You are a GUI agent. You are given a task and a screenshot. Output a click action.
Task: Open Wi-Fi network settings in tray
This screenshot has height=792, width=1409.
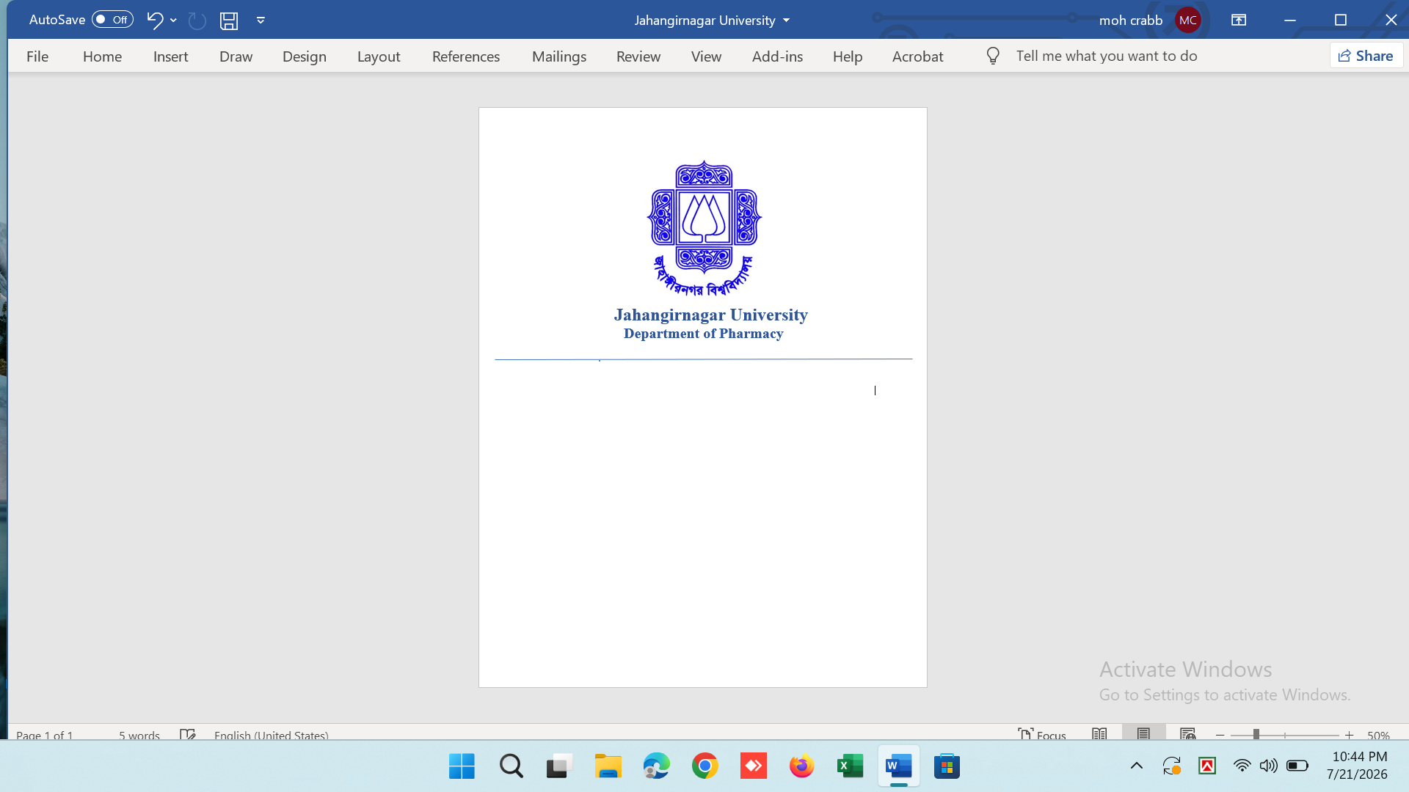pos(1242,766)
